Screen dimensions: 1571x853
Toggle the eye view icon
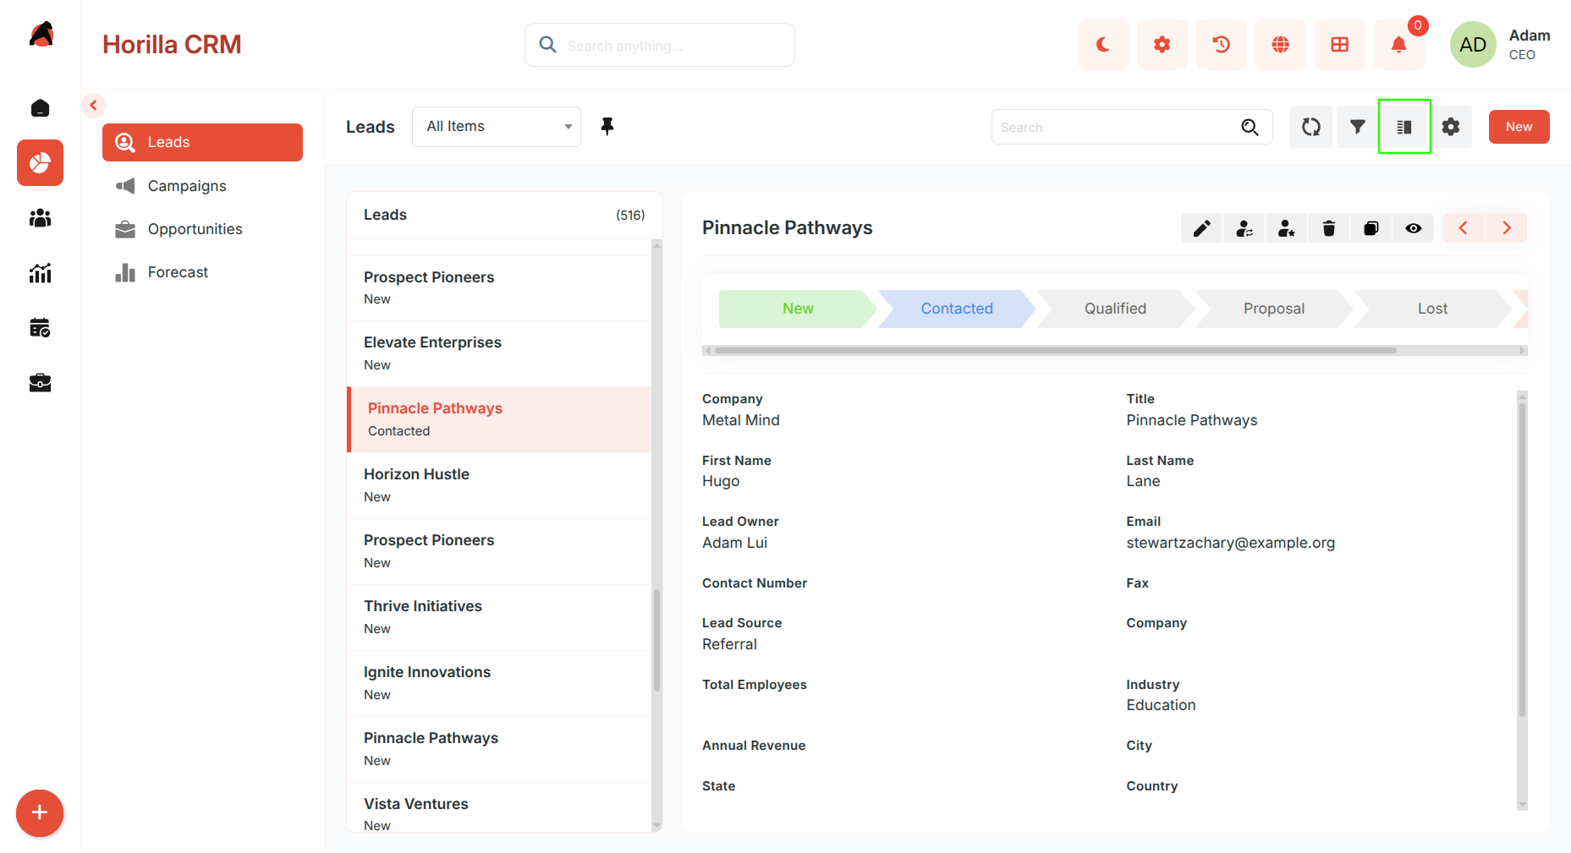click(1413, 228)
